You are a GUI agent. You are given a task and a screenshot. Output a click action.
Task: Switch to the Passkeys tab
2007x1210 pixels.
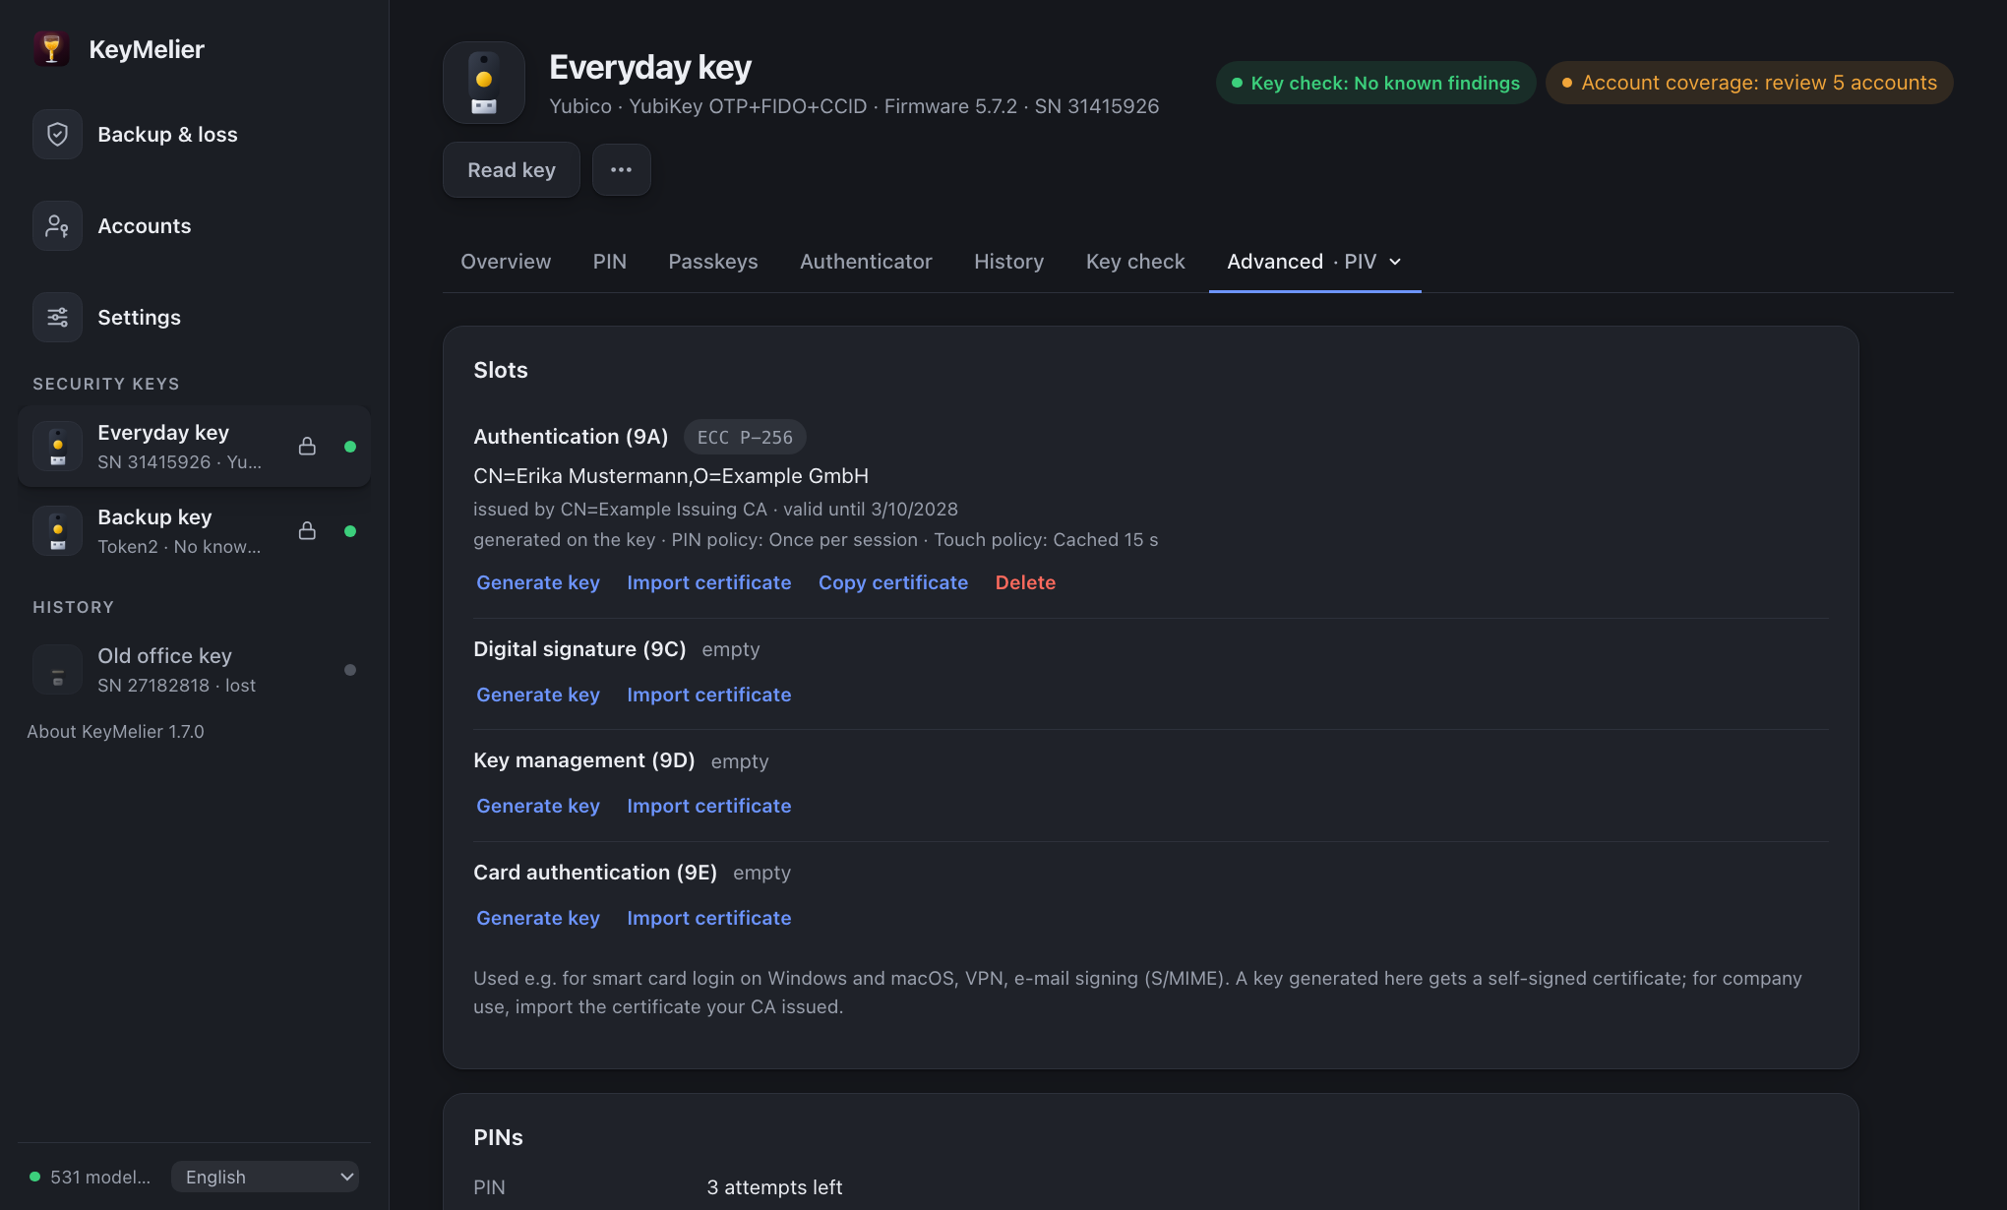[713, 262]
